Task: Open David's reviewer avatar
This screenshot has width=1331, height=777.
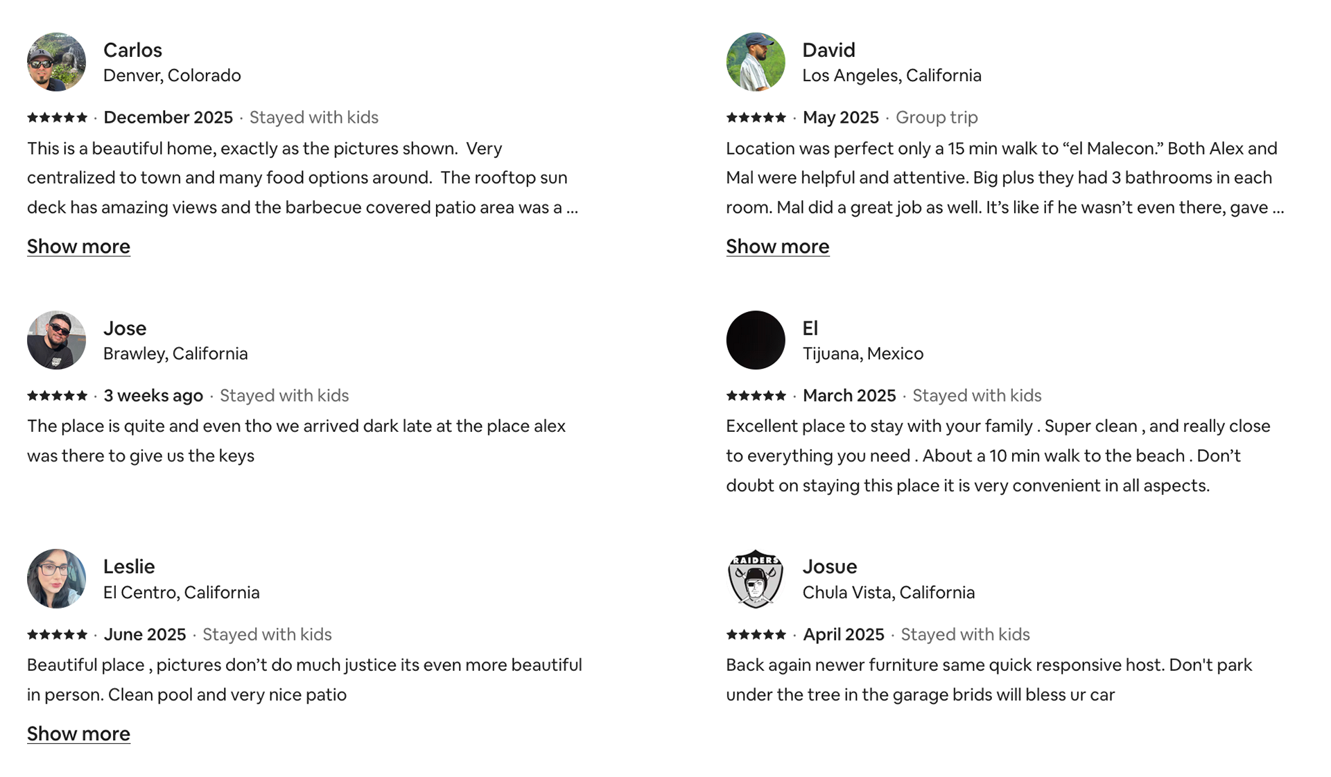Action: 756,62
